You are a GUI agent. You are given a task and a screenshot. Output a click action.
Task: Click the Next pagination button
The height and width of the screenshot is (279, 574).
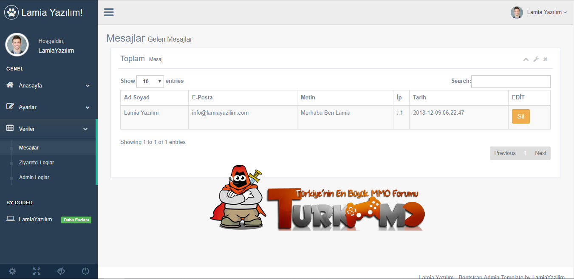point(540,153)
